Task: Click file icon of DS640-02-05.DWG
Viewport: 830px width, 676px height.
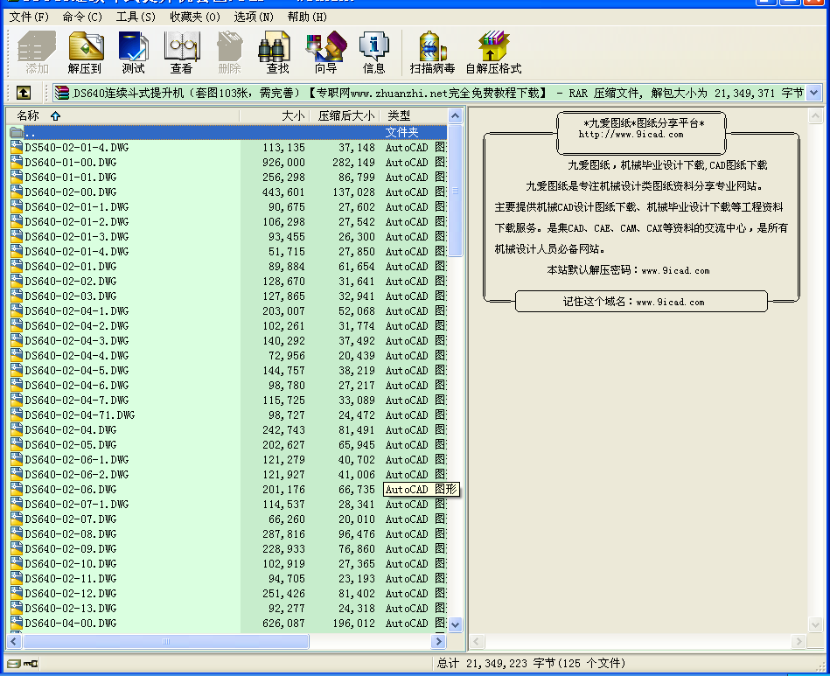Action: point(17,445)
